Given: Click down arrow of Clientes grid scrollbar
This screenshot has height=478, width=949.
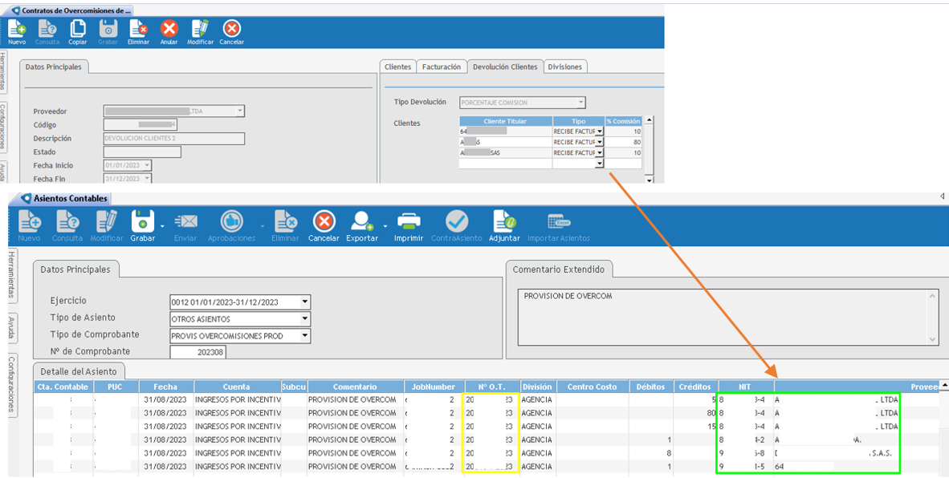Looking at the screenshot, I should [x=650, y=180].
